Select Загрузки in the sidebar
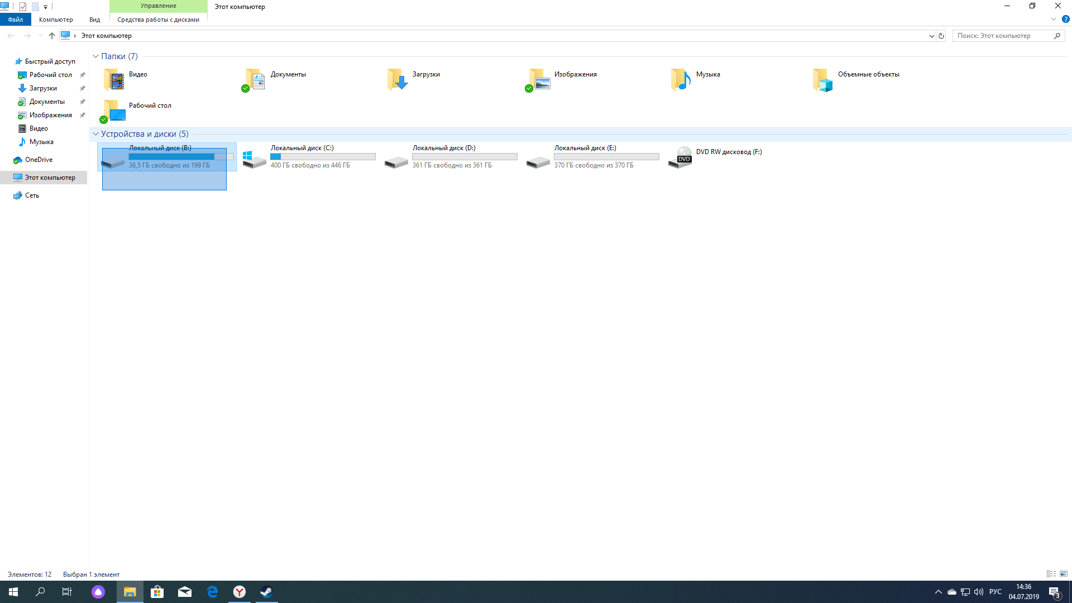 [43, 88]
